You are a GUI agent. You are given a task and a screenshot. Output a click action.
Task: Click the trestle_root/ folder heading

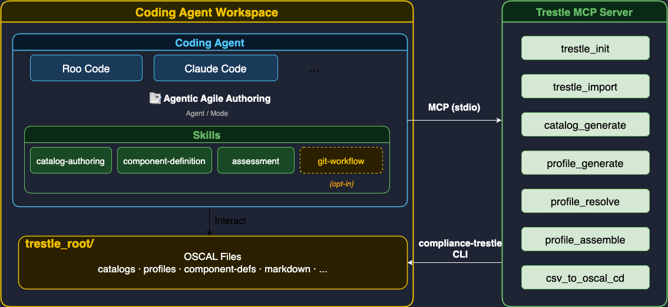click(x=59, y=243)
